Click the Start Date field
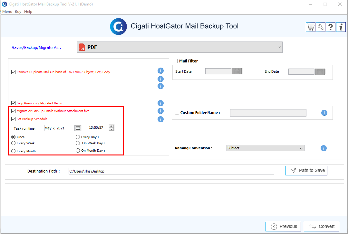The image size is (348, 234). [218, 71]
